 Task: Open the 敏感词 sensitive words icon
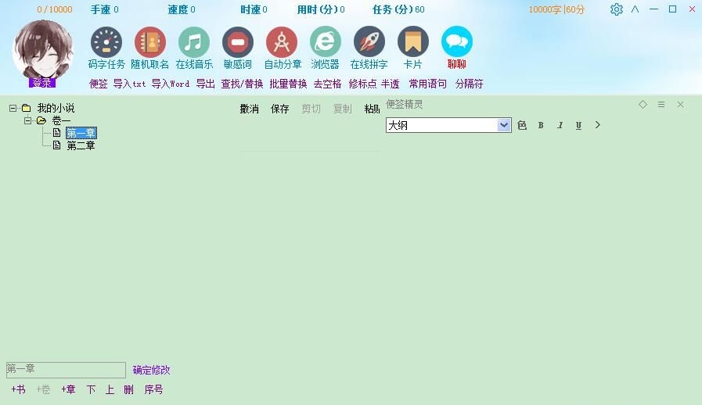238,42
